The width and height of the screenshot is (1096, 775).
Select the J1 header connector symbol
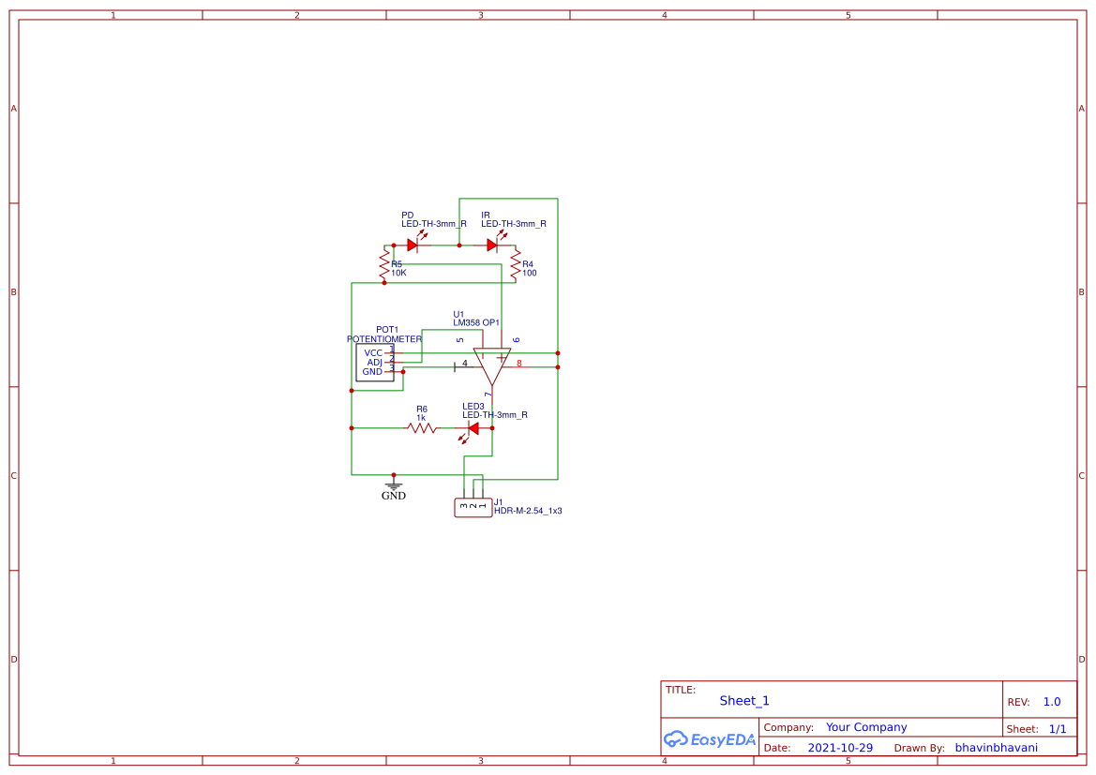coord(473,506)
